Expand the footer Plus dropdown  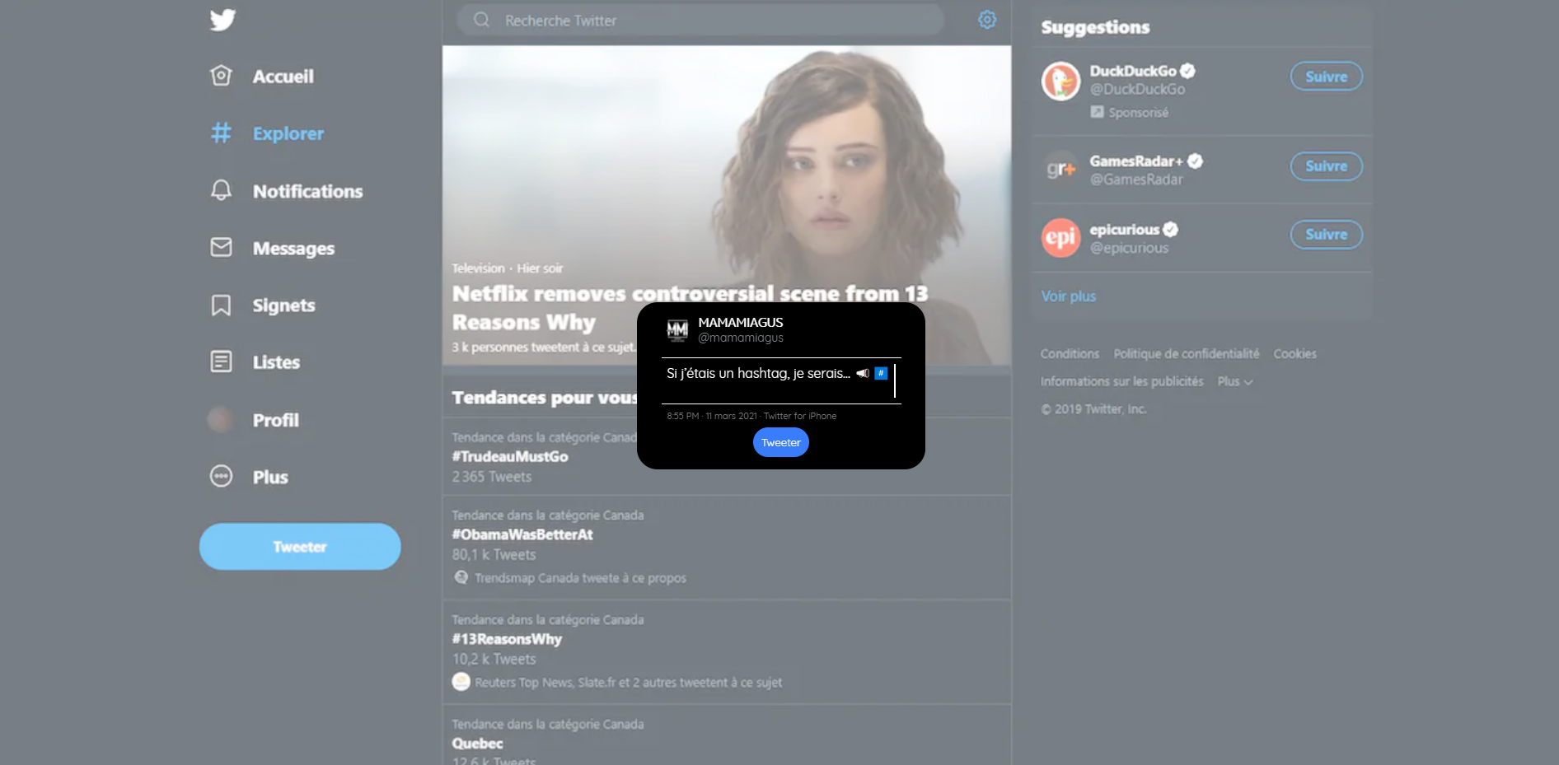(1234, 381)
